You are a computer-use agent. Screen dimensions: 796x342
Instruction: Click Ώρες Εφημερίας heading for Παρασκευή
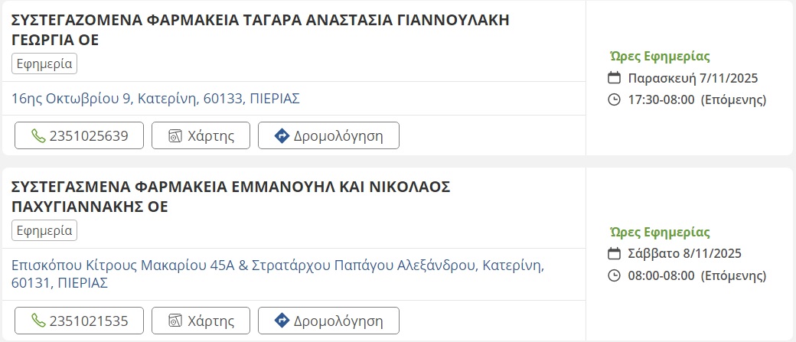click(660, 56)
